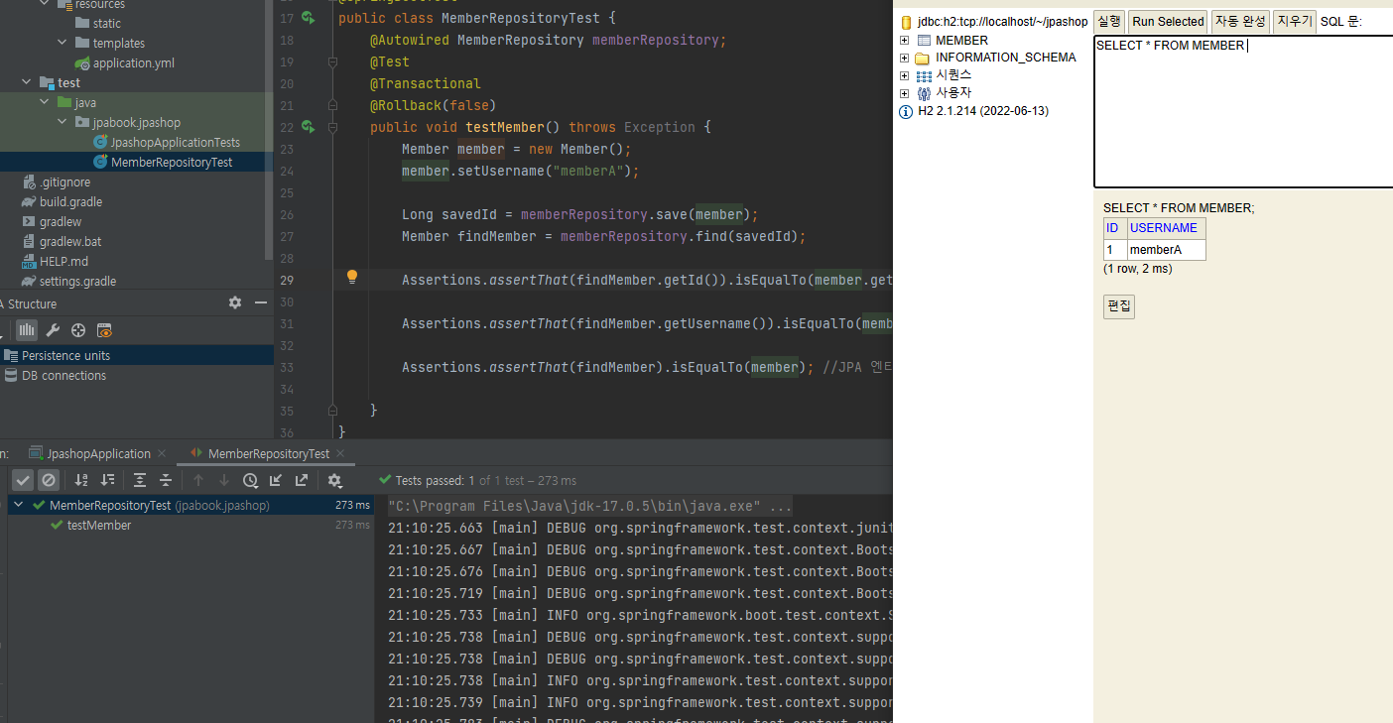Toggle the eye preview icon in JPA Structure
This screenshot has width=1393, height=723.
pyautogui.click(x=104, y=330)
